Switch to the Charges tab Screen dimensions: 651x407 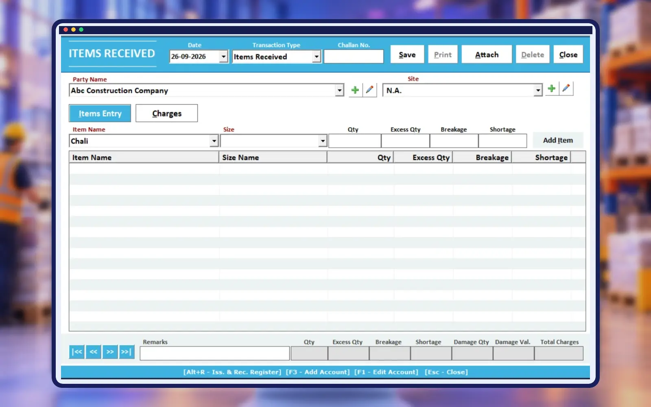pos(167,113)
